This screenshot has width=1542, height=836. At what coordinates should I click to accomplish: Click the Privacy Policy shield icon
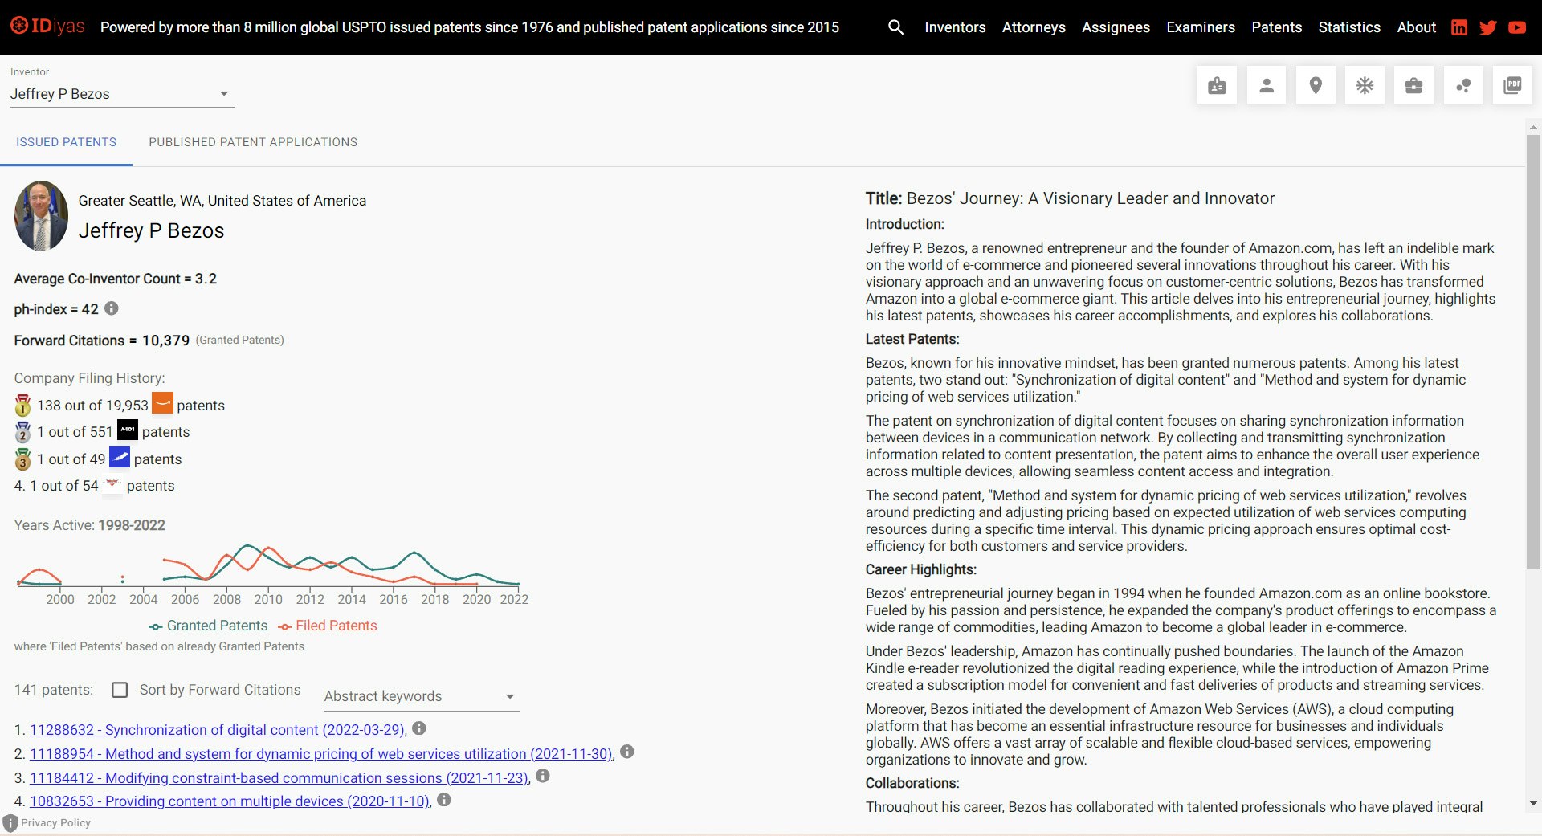(x=10, y=823)
